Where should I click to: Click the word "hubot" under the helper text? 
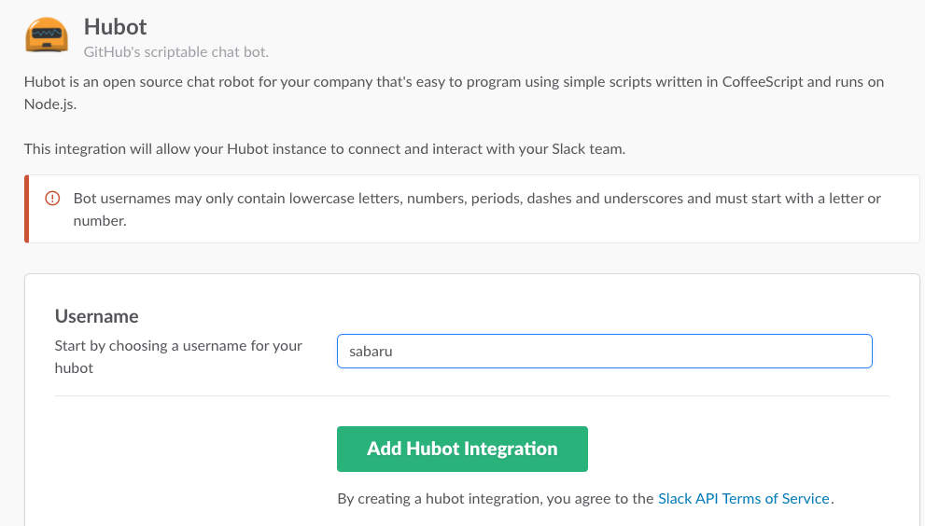(x=74, y=367)
